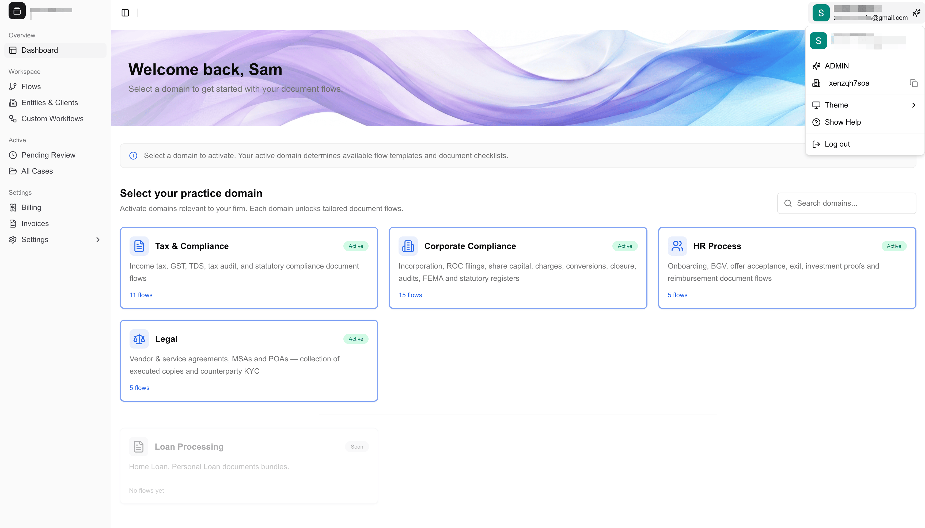Open the 15 flows link
The width and height of the screenshot is (925, 528).
[410, 295]
